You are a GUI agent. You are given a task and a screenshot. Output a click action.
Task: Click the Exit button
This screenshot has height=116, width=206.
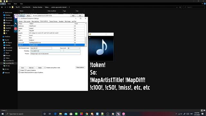pos(80,16)
